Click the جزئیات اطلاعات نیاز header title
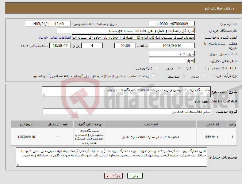This screenshot has width=242, height=184. pyautogui.click(x=219, y=8)
